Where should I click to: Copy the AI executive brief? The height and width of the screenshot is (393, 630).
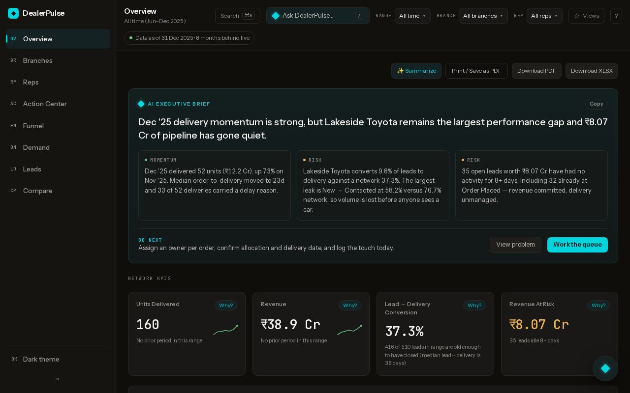tap(597, 104)
